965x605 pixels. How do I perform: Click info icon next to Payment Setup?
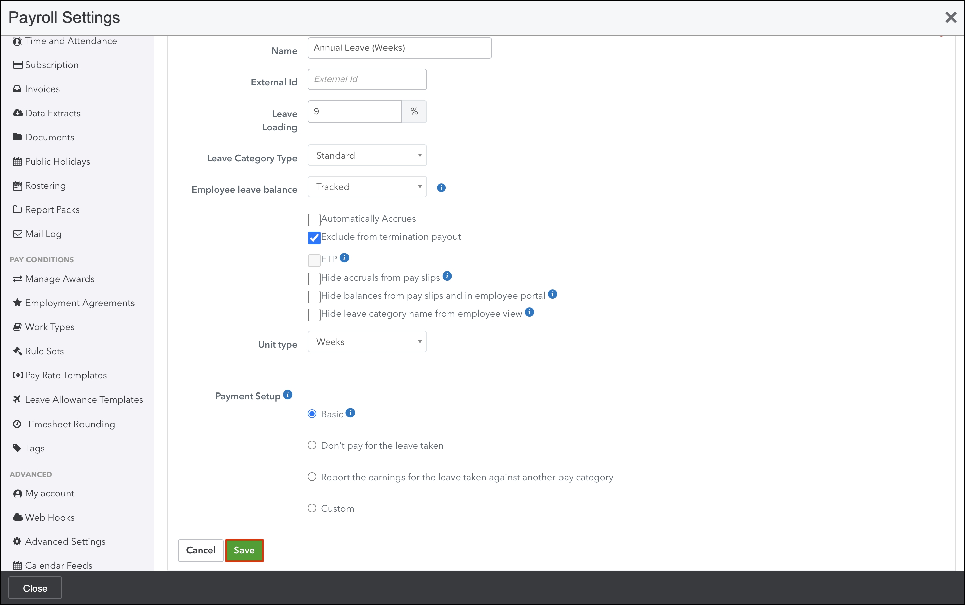(288, 395)
